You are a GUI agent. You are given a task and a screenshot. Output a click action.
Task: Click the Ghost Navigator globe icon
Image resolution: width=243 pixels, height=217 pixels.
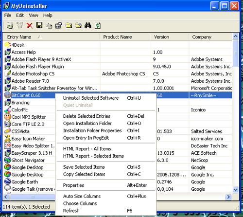tap(7, 160)
